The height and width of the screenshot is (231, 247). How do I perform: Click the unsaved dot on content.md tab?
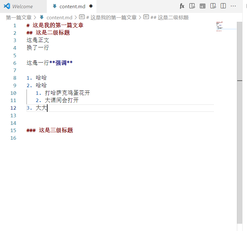pyautogui.click(x=91, y=6)
